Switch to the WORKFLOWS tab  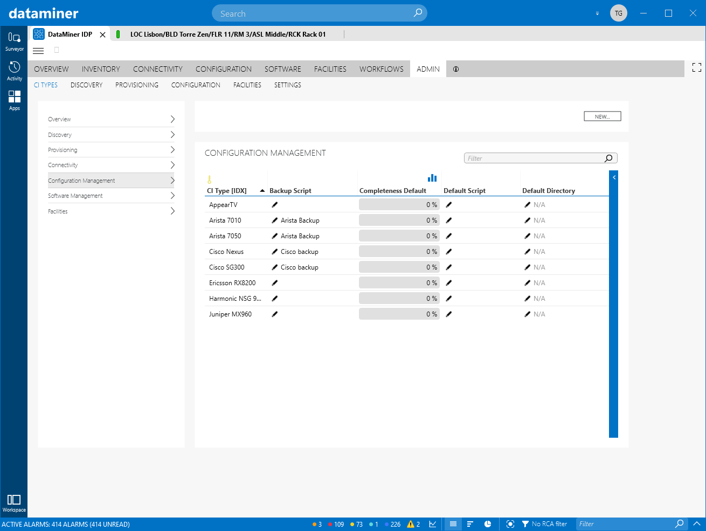[x=382, y=69]
